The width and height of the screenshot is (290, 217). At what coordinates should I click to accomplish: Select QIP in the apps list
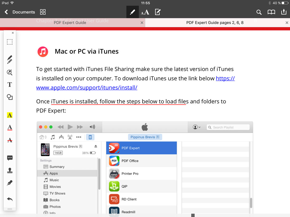pos(142,186)
